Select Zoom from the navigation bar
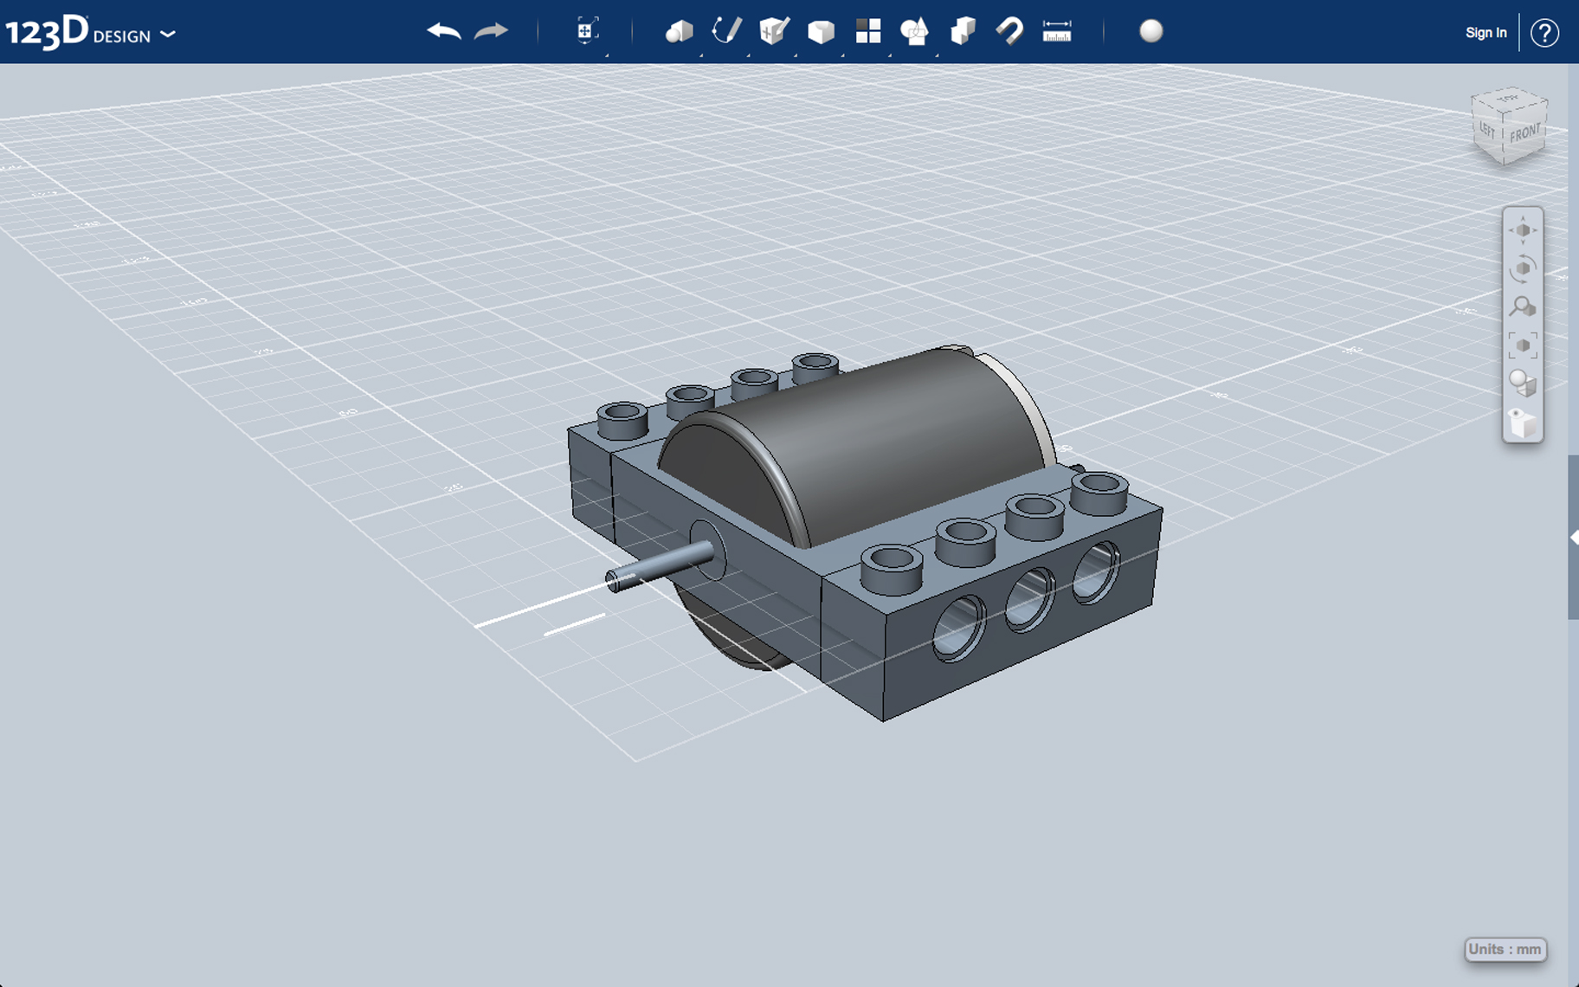The height and width of the screenshot is (987, 1579). [1524, 306]
